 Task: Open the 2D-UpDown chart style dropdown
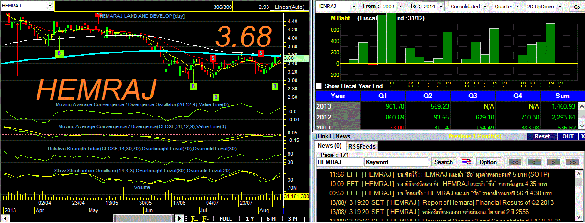pyautogui.click(x=561, y=7)
